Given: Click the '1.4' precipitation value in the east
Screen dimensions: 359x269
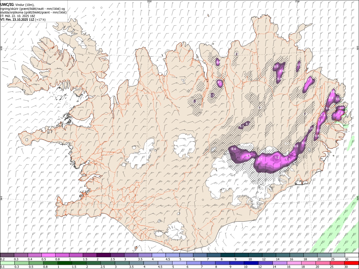Looking at the screenshot, I should (x=323, y=115).
